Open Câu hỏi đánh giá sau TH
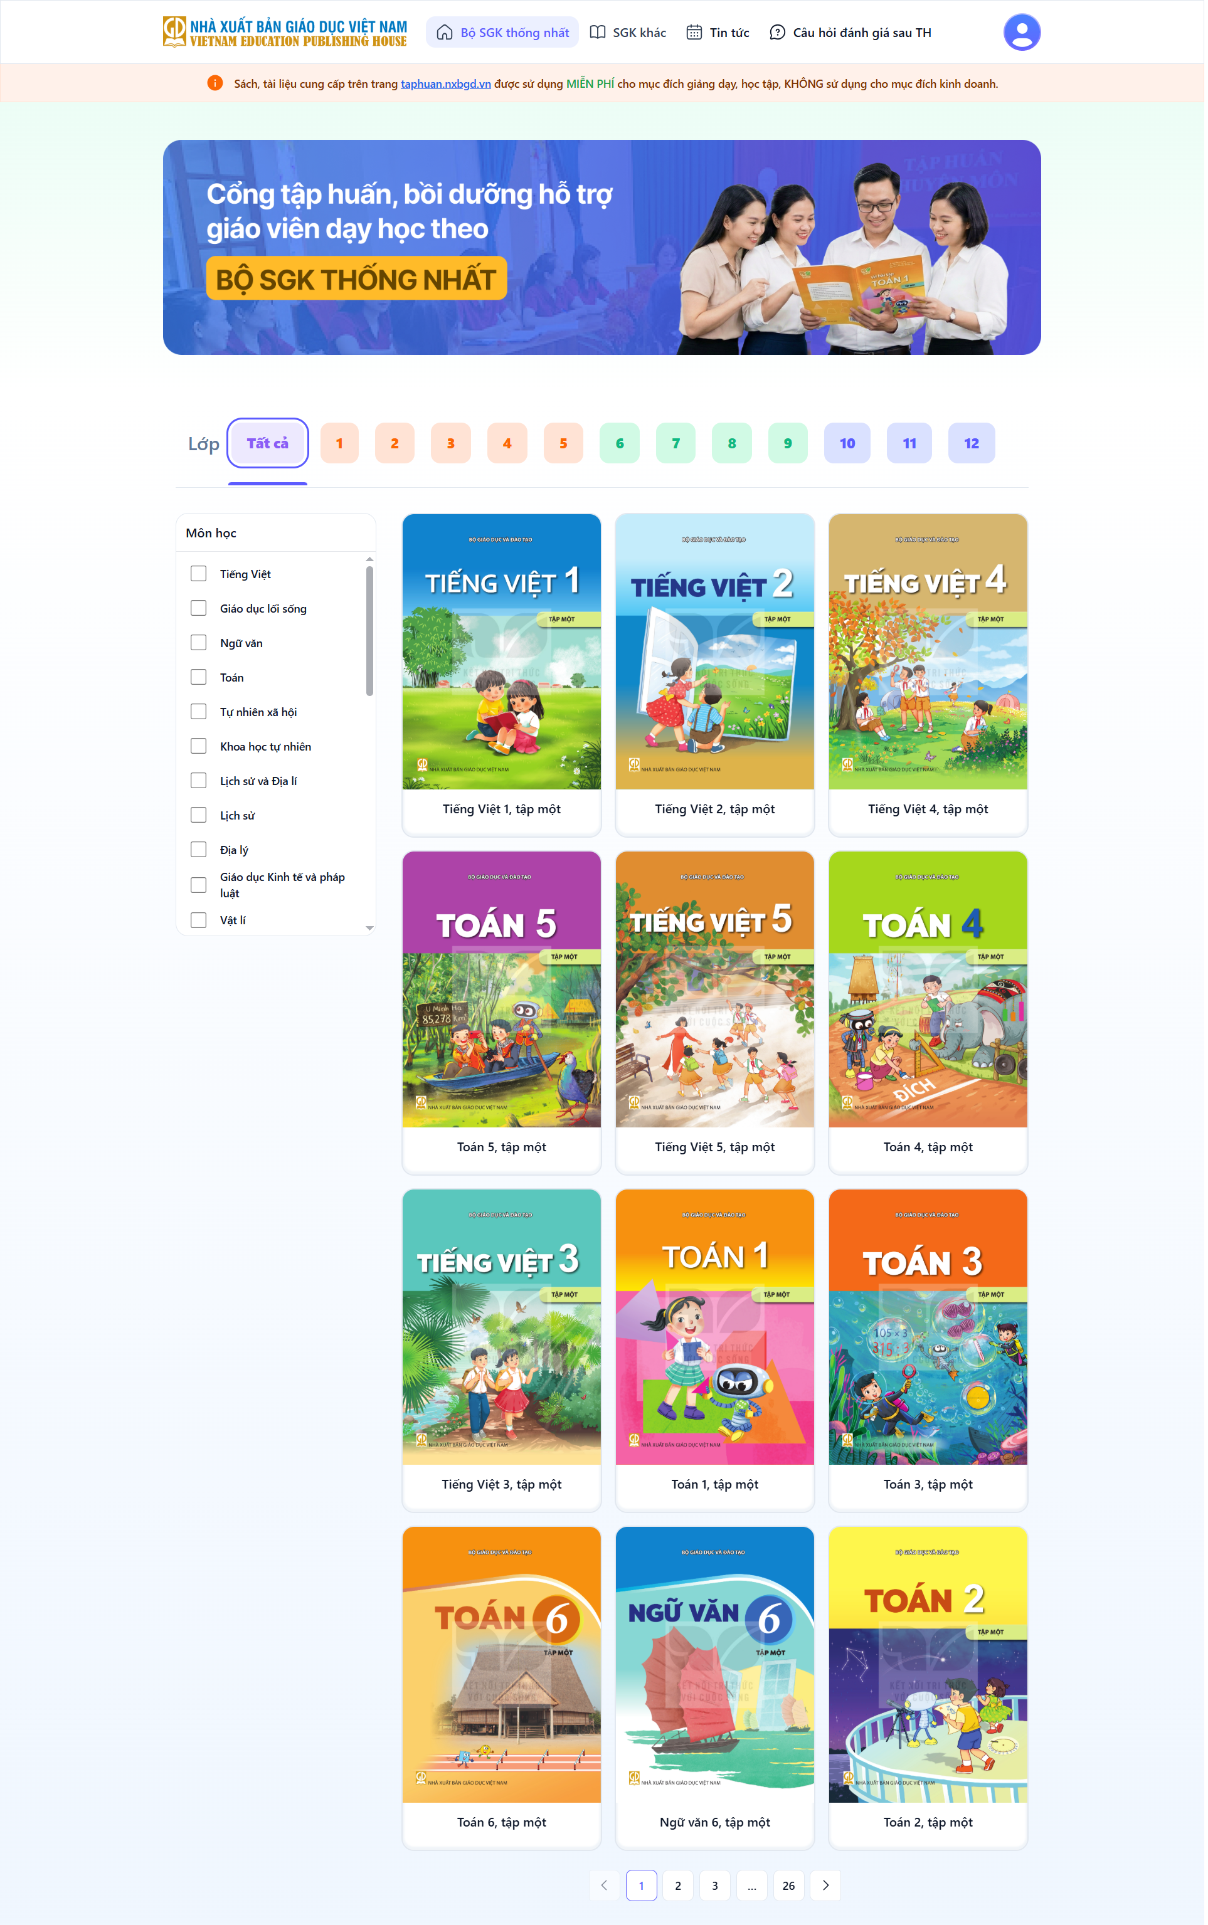 pos(850,32)
